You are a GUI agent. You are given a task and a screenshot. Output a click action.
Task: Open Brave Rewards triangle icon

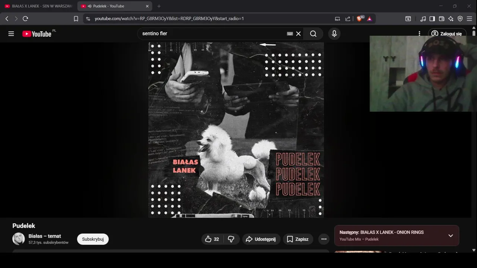pos(369,19)
